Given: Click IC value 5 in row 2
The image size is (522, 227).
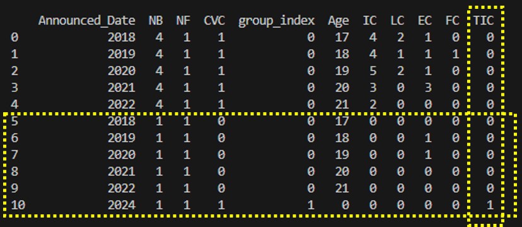Looking at the screenshot, I should tap(373, 71).
